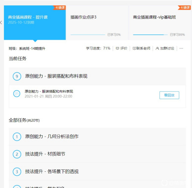The image size is (192, 188).
Task: Click the 原创能力 - 服装搭配和布料表现 lesson link
Action: click(x=49, y=92)
